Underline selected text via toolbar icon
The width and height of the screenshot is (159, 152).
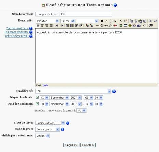pyautogui.click(x=110, y=21)
